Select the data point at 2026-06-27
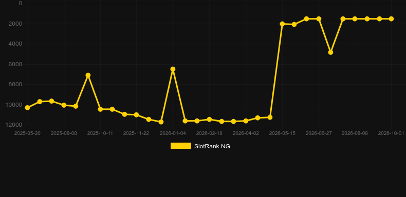This screenshot has height=197, width=406. click(319, 19)
